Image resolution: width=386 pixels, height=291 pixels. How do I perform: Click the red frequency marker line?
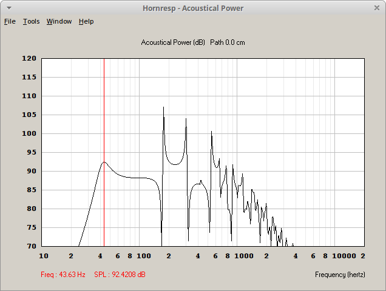[104, 152]
